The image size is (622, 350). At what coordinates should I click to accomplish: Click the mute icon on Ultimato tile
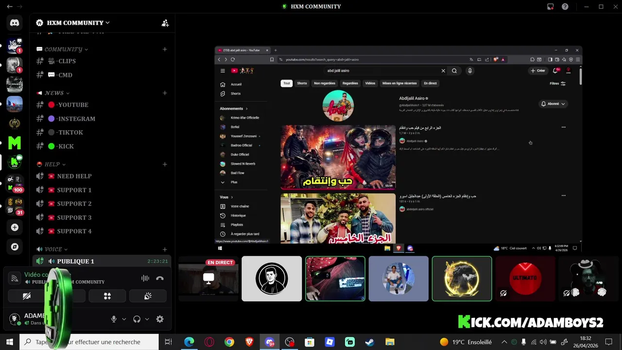(503, 293)
